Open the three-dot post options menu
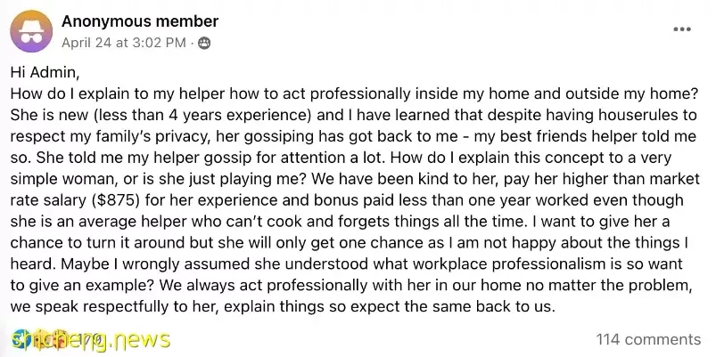716x357 pixels. [682, 29]
